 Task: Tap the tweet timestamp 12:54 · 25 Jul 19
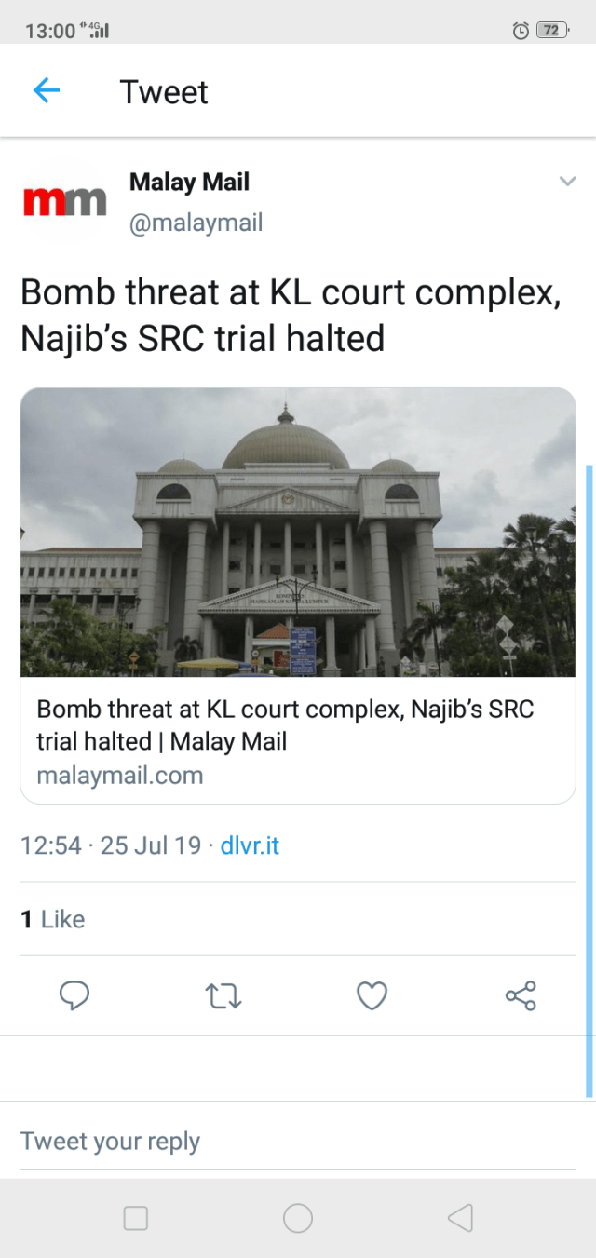(x=111, y=845)
